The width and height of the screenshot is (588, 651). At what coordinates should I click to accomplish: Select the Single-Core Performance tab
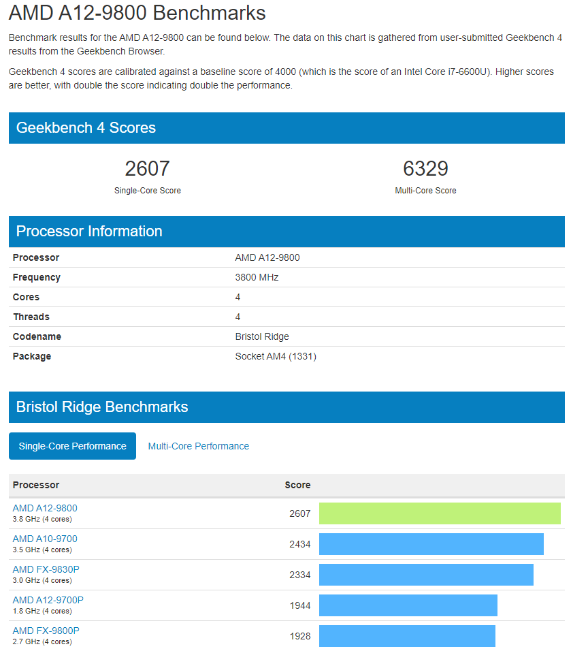tap(72, 446)
